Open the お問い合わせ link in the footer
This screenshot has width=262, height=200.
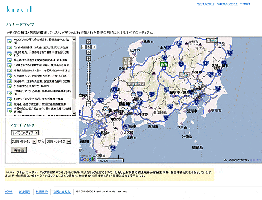pyautogui.click(x=62, y=192)
